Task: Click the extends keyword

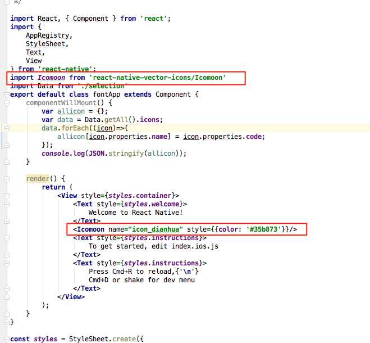Action: tap(138, 94)
